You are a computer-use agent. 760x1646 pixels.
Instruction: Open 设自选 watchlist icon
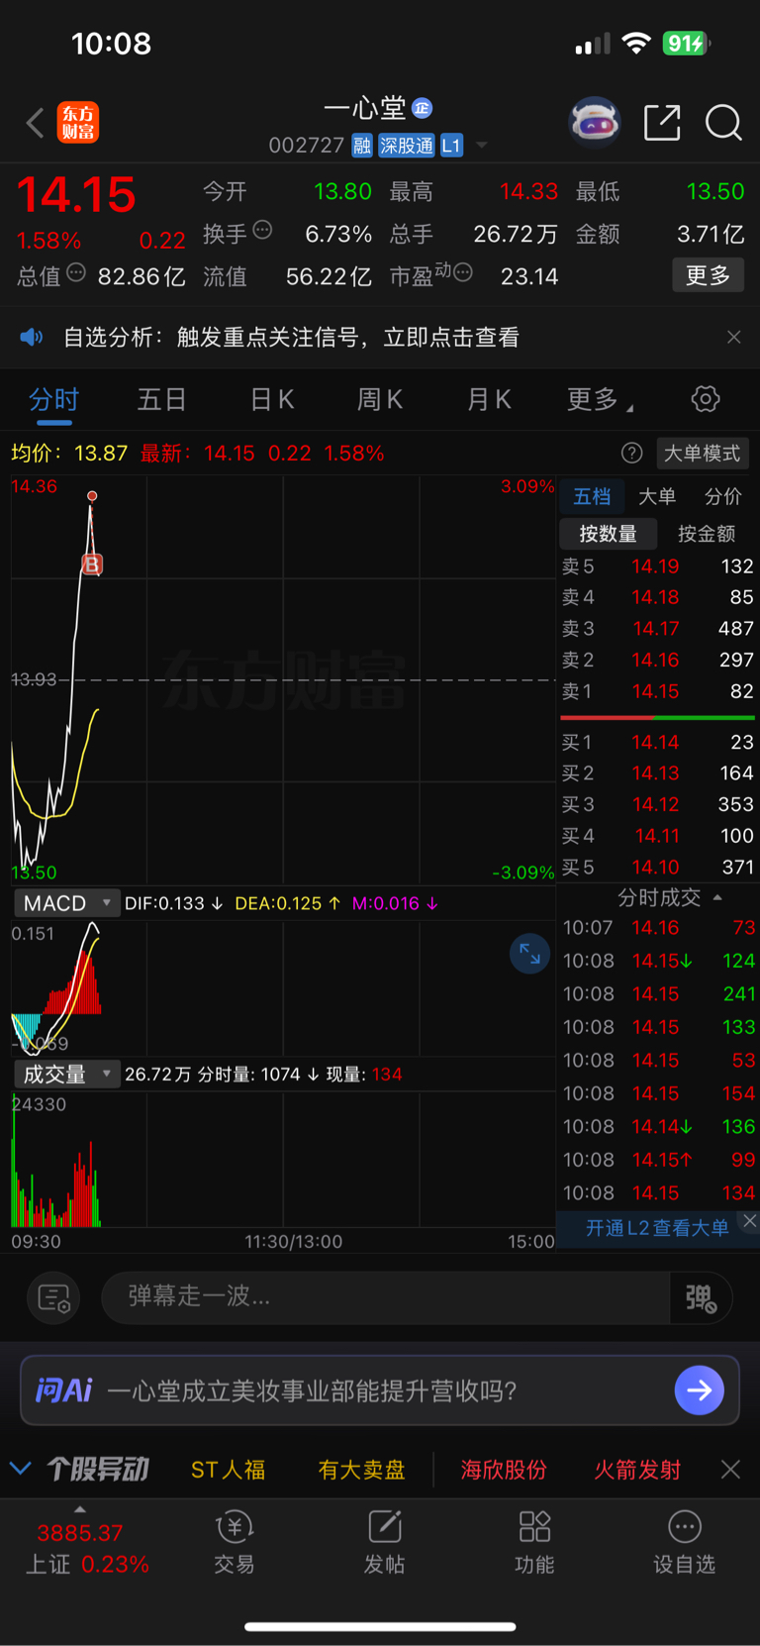(x=684, y=1542)
